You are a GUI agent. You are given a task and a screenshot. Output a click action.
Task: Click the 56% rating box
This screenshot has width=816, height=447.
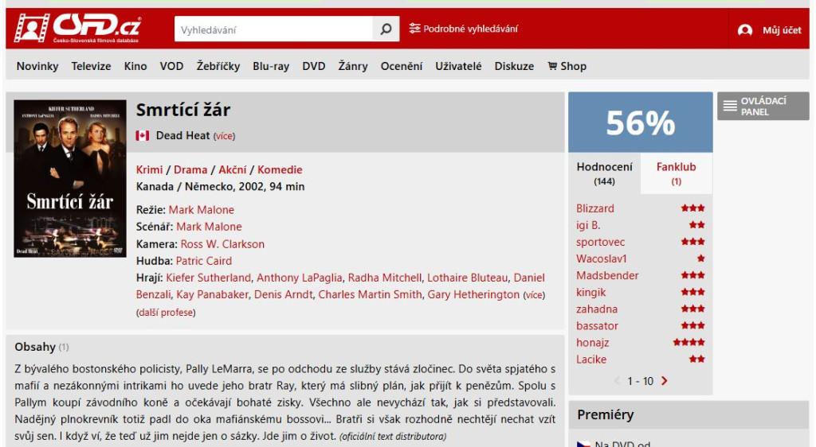641,122
